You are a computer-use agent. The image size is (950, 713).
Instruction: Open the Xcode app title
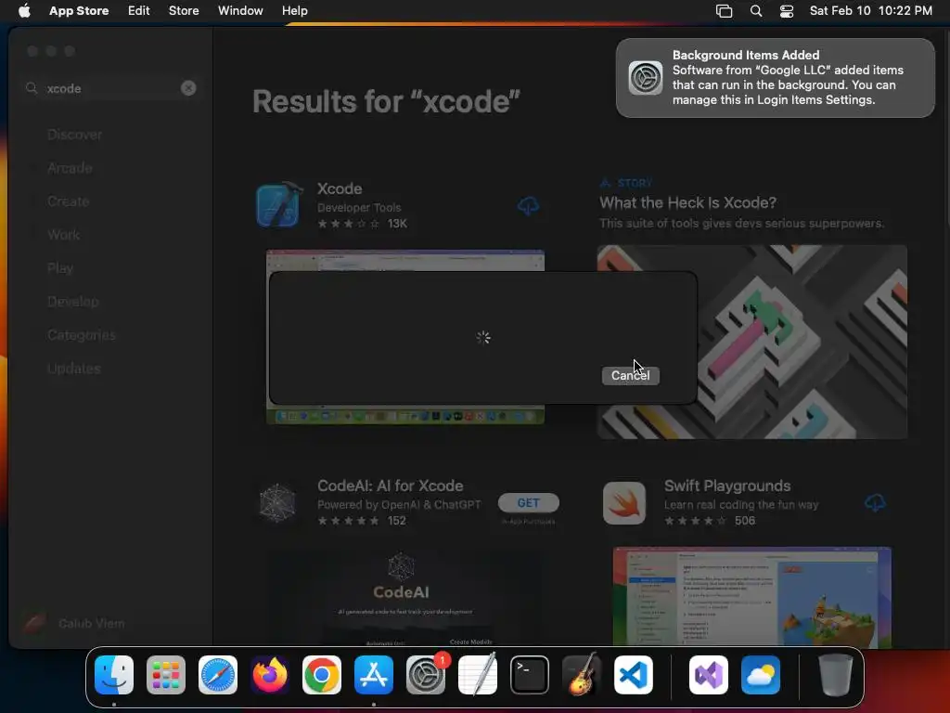coord(340,188)
